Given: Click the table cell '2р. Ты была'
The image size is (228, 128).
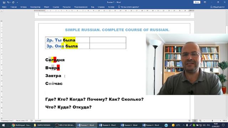Looking at the screenshot, I should (67, 40).
